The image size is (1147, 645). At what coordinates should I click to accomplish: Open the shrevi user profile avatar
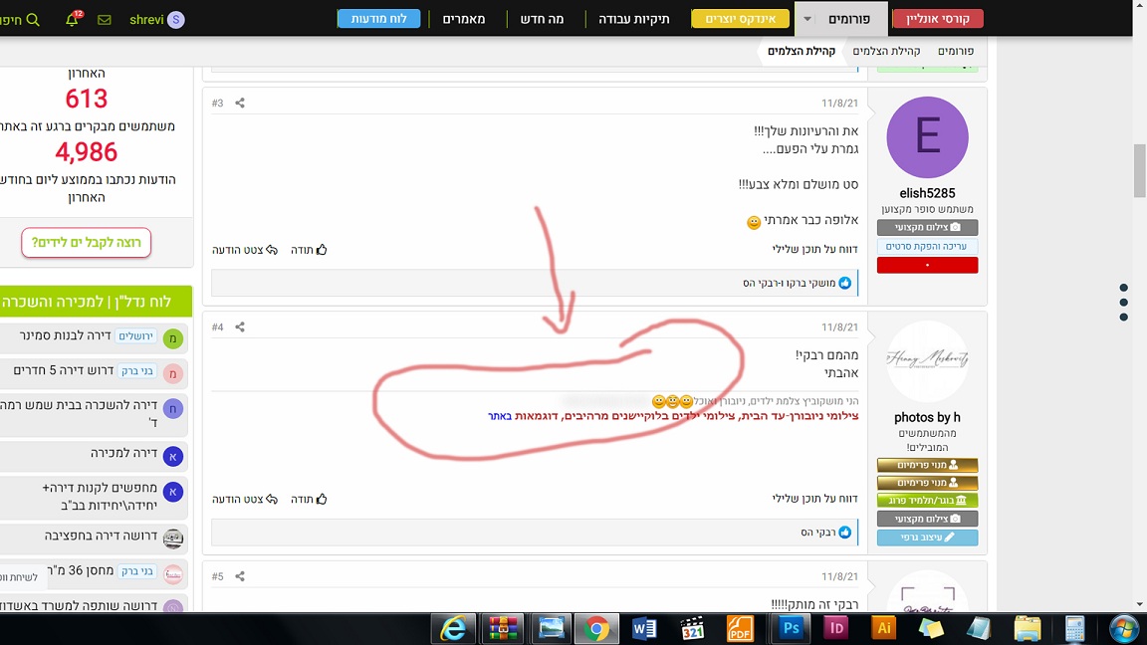pyautogui.click(x=175, y=20)
